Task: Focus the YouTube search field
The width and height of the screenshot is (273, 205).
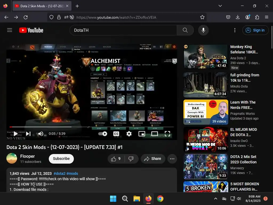Action: click(x=123, y=30)
